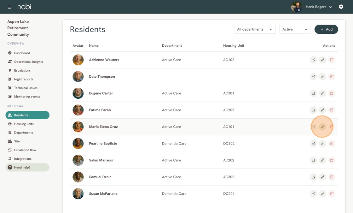Screen dimensions: 353x213
Task: Add a new resident with Add button
Action: [x=326, y=29]
